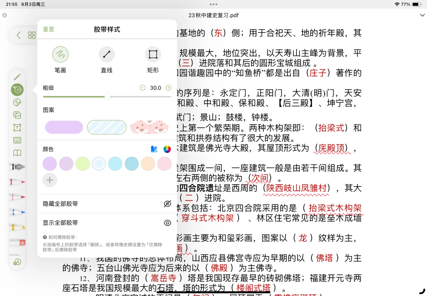Select the strawberry pattern tape swatch
The width and height of the screenshot is (427, 296).
[149, 127]
